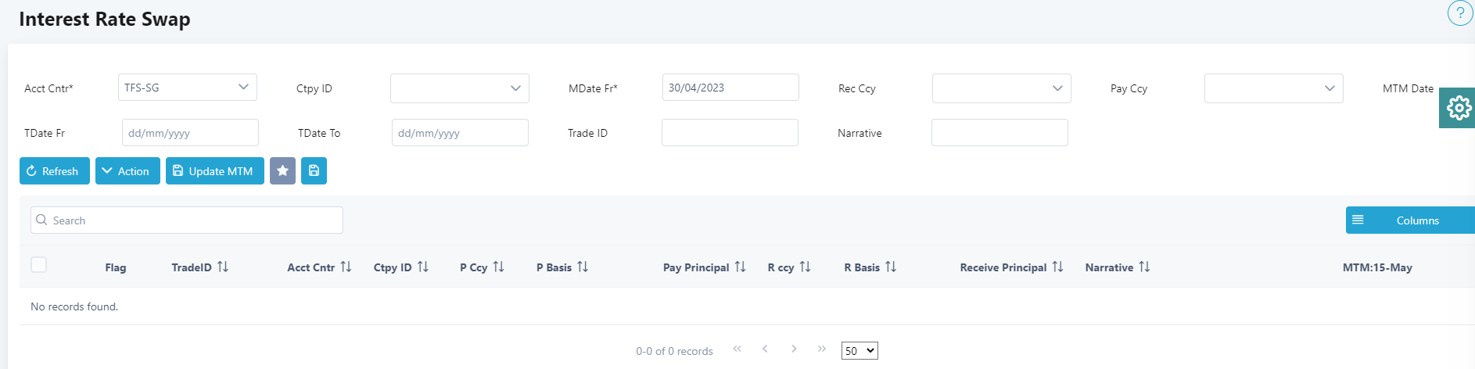Open the settings gear panel
This screenshot has height=369, width=1475.
(1458, 108)
